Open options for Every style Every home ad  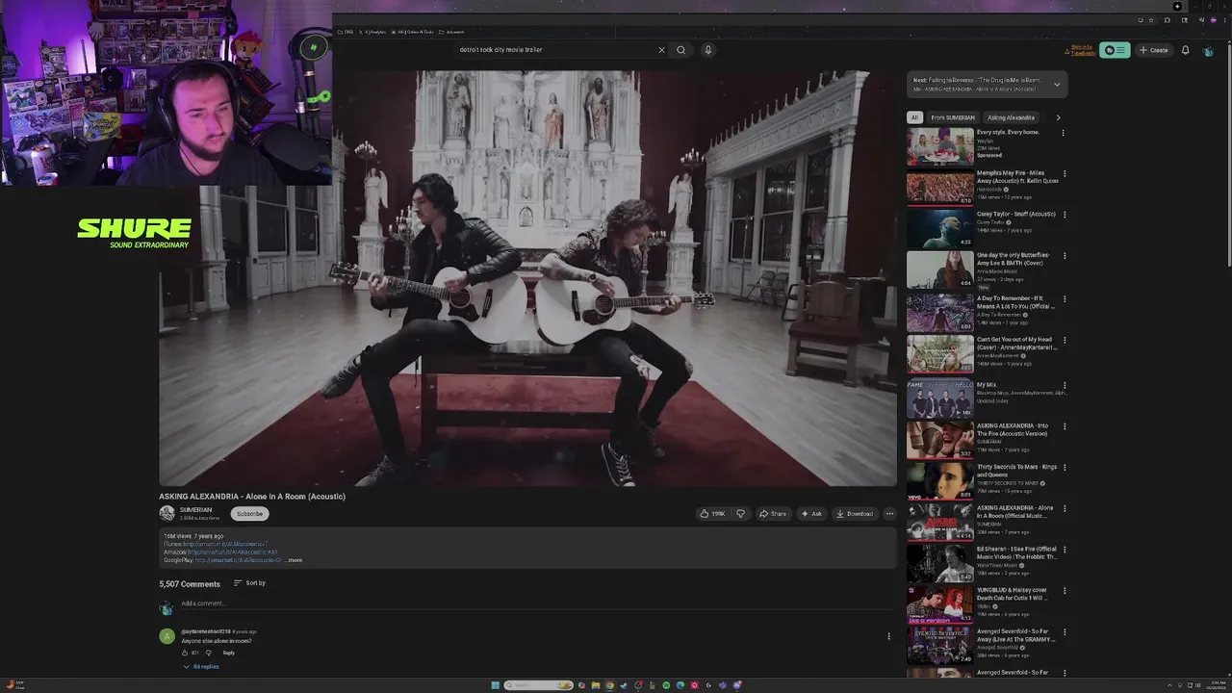point(1064,133)
